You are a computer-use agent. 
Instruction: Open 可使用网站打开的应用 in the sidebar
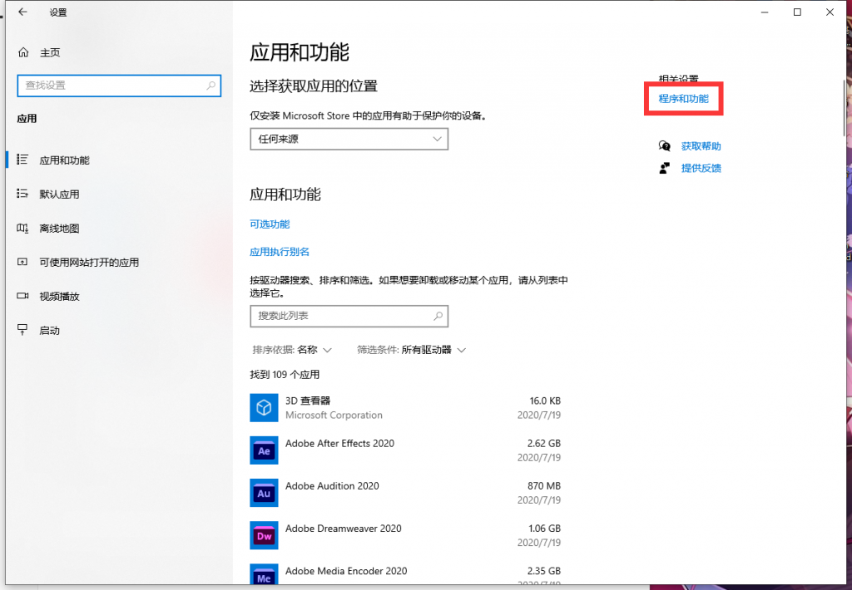89,263
